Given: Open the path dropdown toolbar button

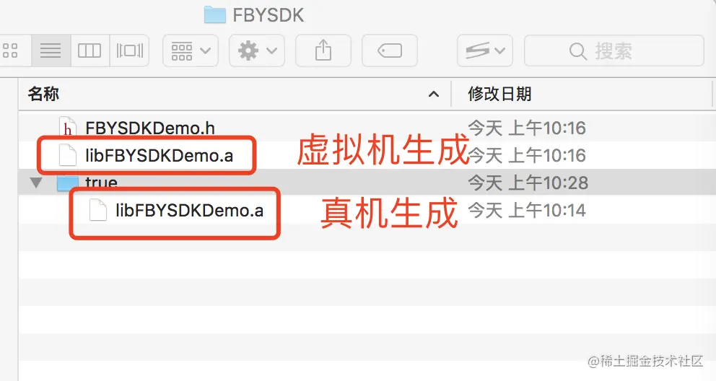Looking at the screenshot, I should [x=485, y=51].
